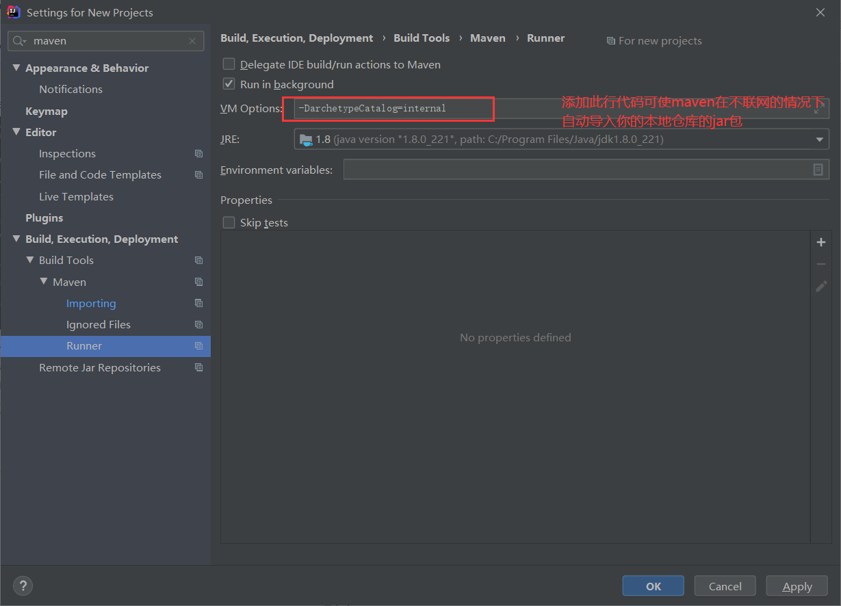Open the Plugins settings page
The image size is (841, 606).
tap(44, 218)
